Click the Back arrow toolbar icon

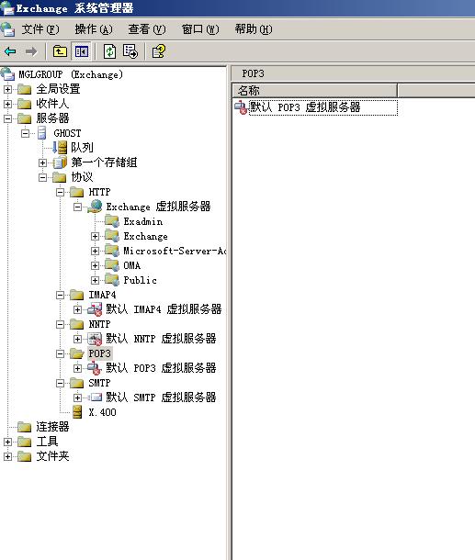[x=10, y=51]
